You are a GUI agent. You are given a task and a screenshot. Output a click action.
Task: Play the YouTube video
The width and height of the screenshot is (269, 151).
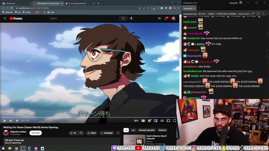pos(5,121)
